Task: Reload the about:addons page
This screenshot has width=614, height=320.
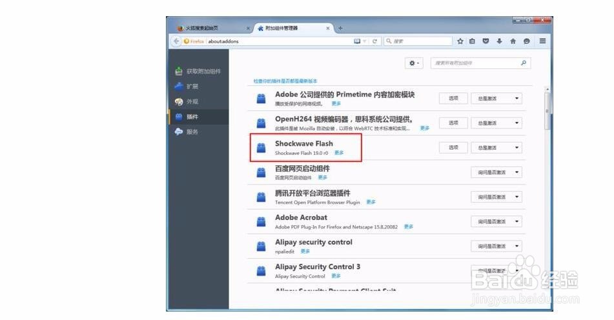Action: click(374, 41)
